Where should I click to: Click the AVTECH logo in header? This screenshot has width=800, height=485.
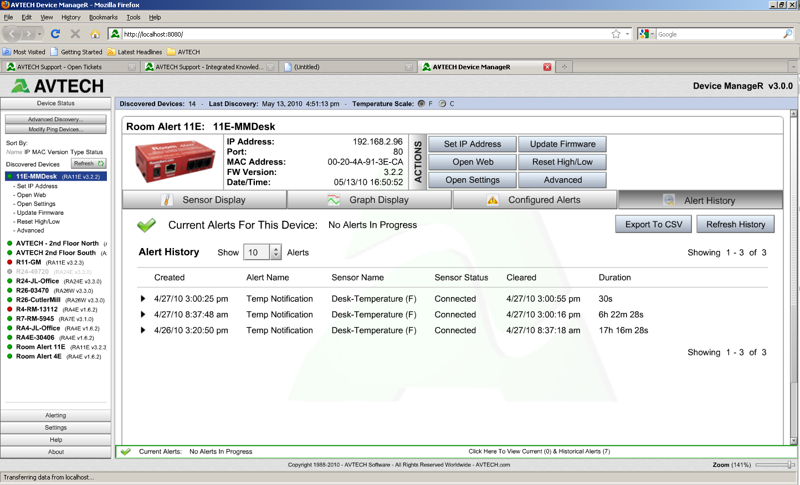tap(58, 86)
